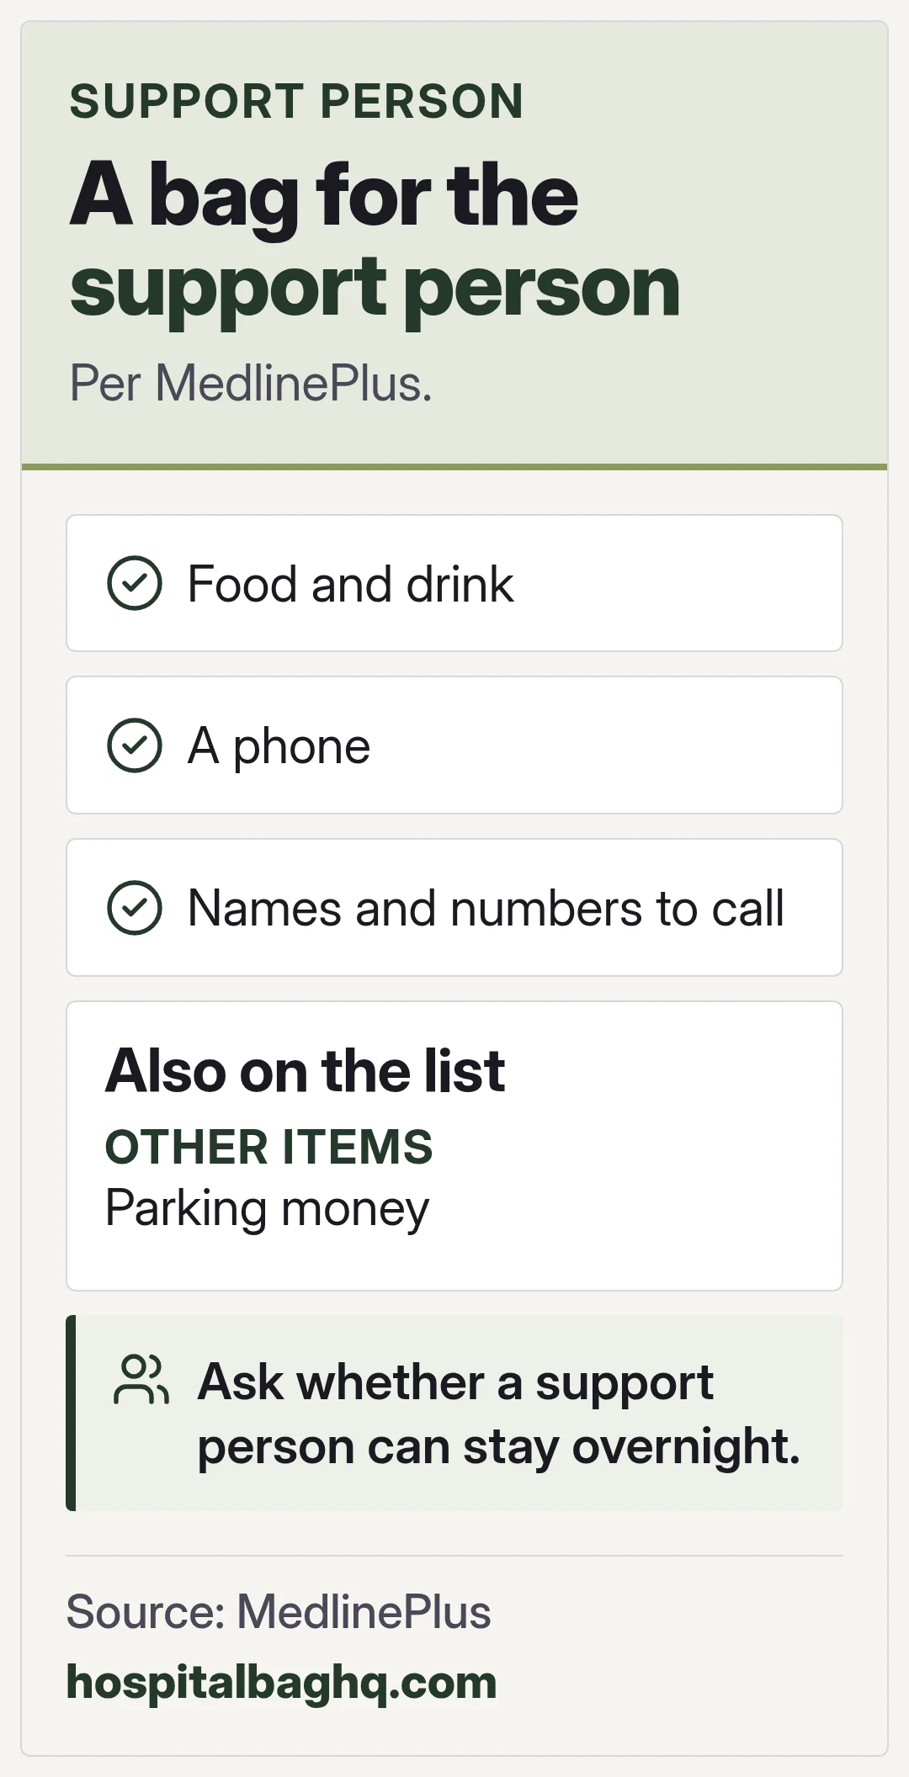The height and width of the screenshot is (1777, 909).
Task: Click the OTHER ITEMS label
Action: pyautogui.click(x=268, y=1147)
